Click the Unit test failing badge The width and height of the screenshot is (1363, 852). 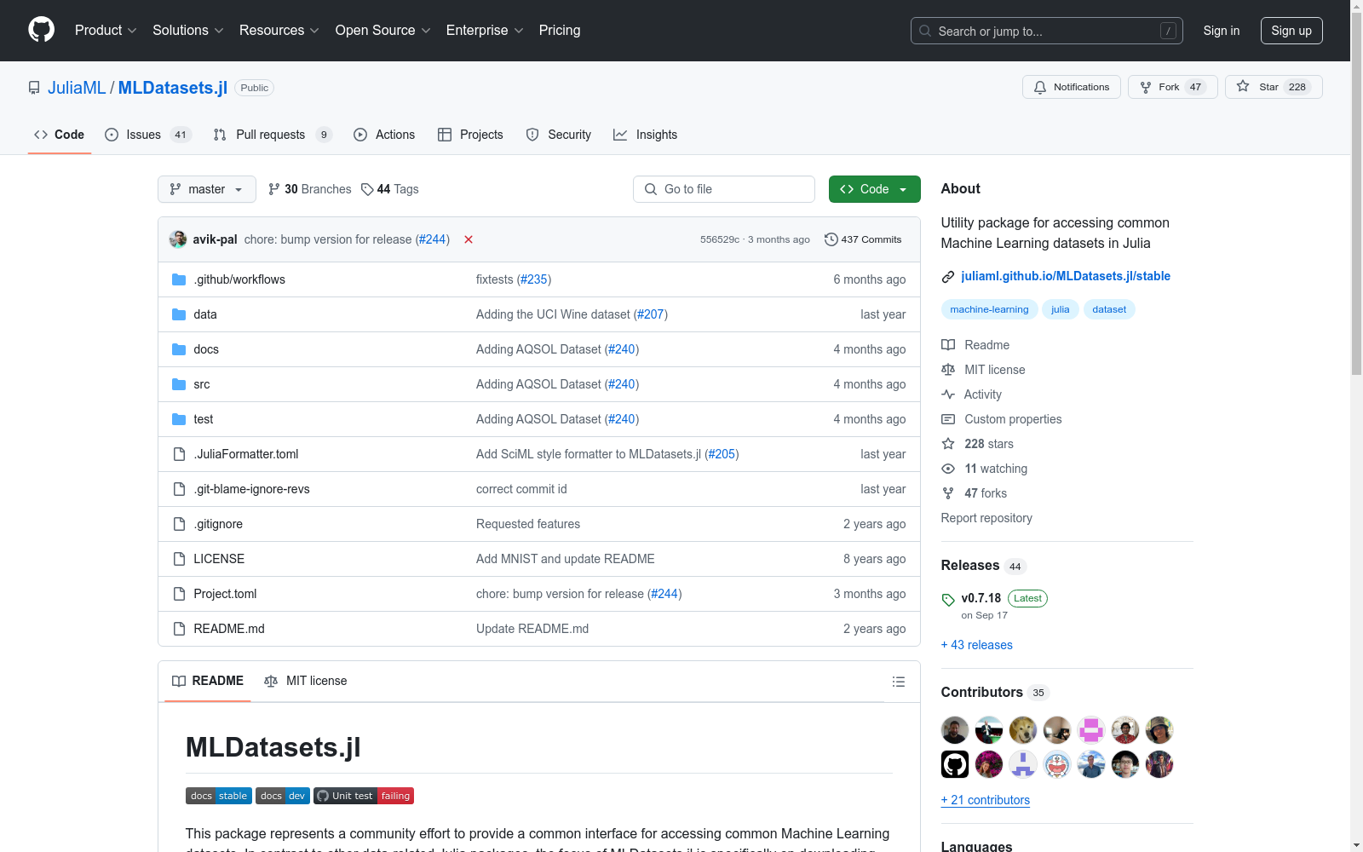364,796
